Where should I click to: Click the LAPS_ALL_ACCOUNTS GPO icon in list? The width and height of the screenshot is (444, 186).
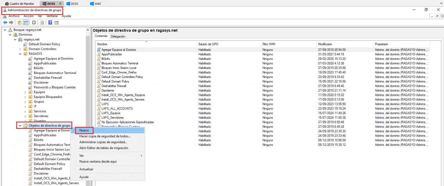99,109
